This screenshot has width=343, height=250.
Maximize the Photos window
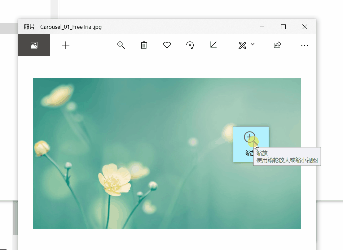[283, 27]
